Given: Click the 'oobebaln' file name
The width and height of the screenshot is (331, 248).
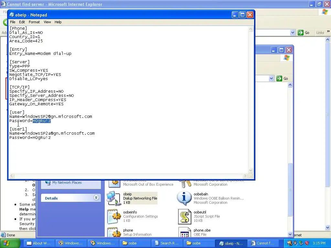Looking at the screenshot, I should pos(201,194).
